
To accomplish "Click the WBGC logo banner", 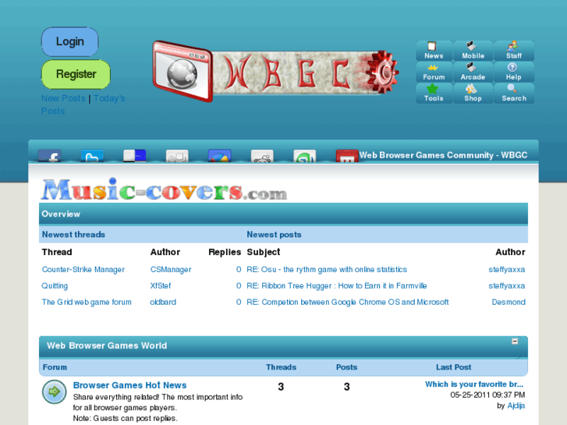I will [275, 72].
